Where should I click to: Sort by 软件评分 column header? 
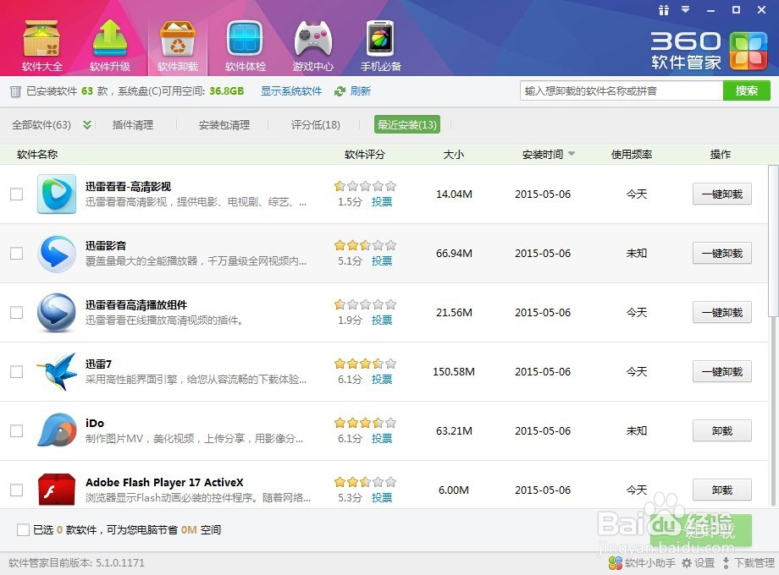365,154
